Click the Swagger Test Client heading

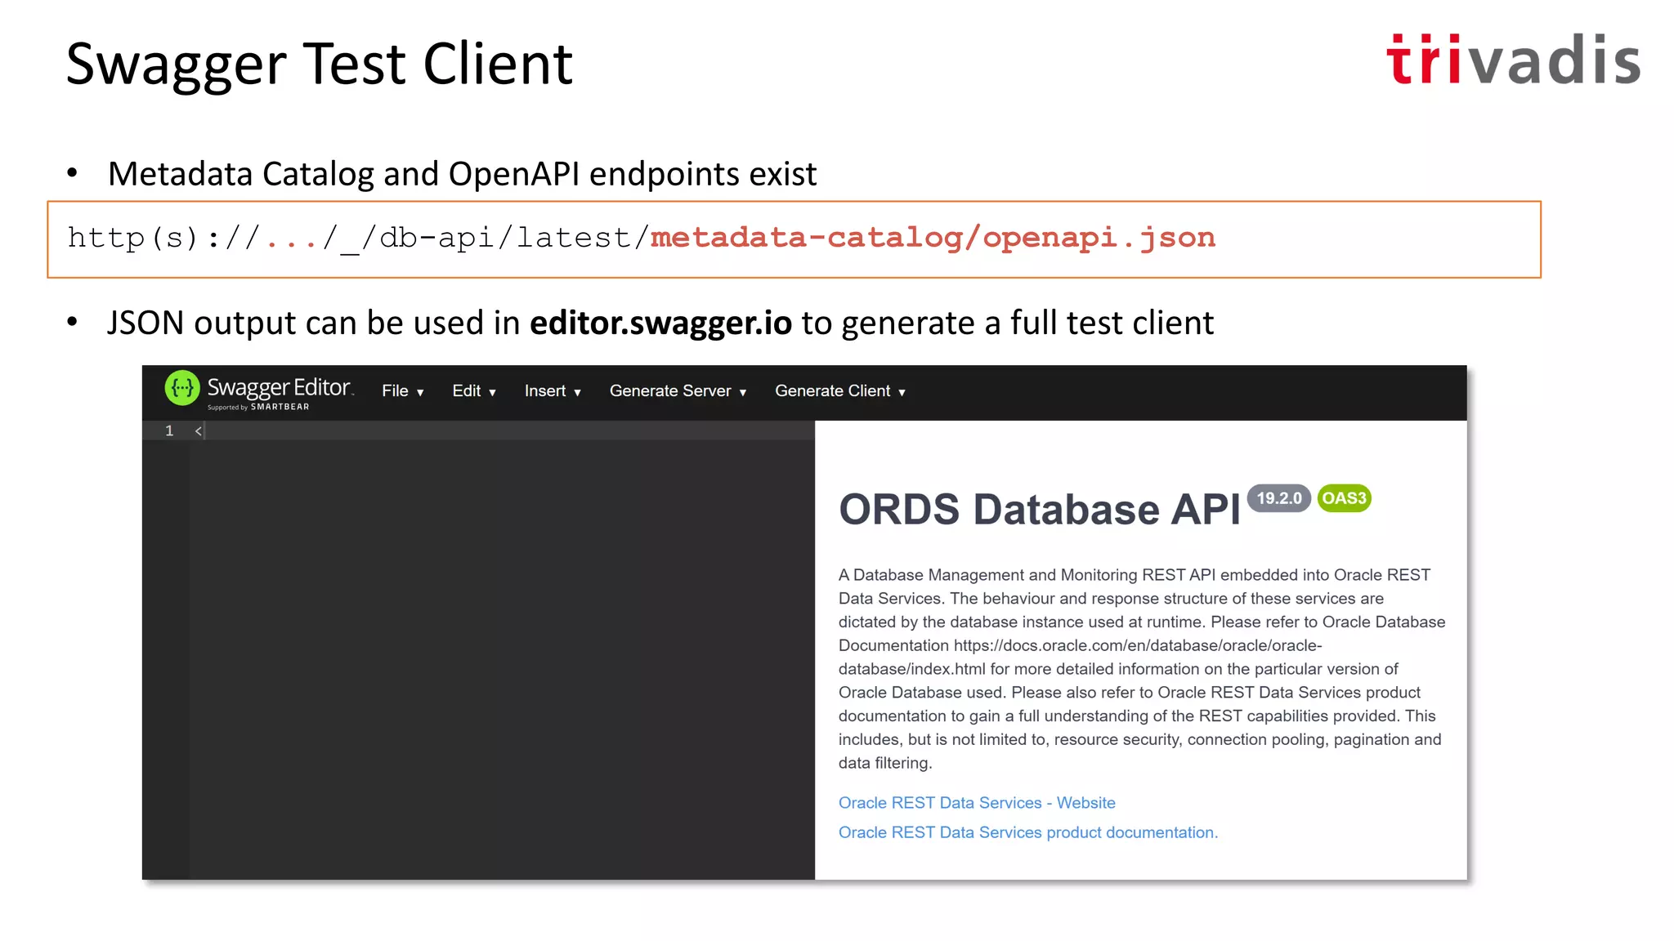point(319,64)
